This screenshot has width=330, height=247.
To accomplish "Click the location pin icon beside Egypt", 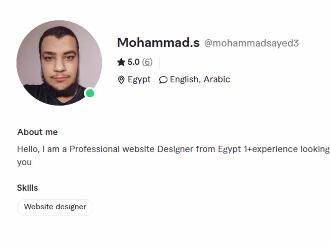I will [x=121, y=79].
